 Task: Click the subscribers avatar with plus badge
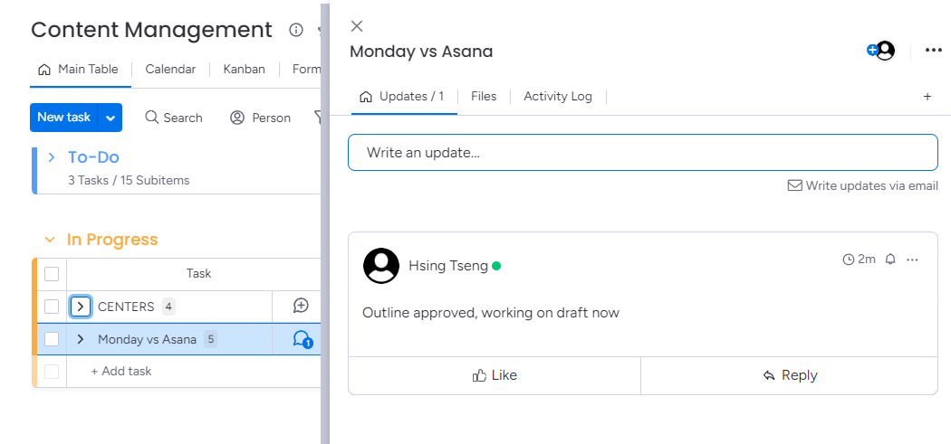pos(881,51)
